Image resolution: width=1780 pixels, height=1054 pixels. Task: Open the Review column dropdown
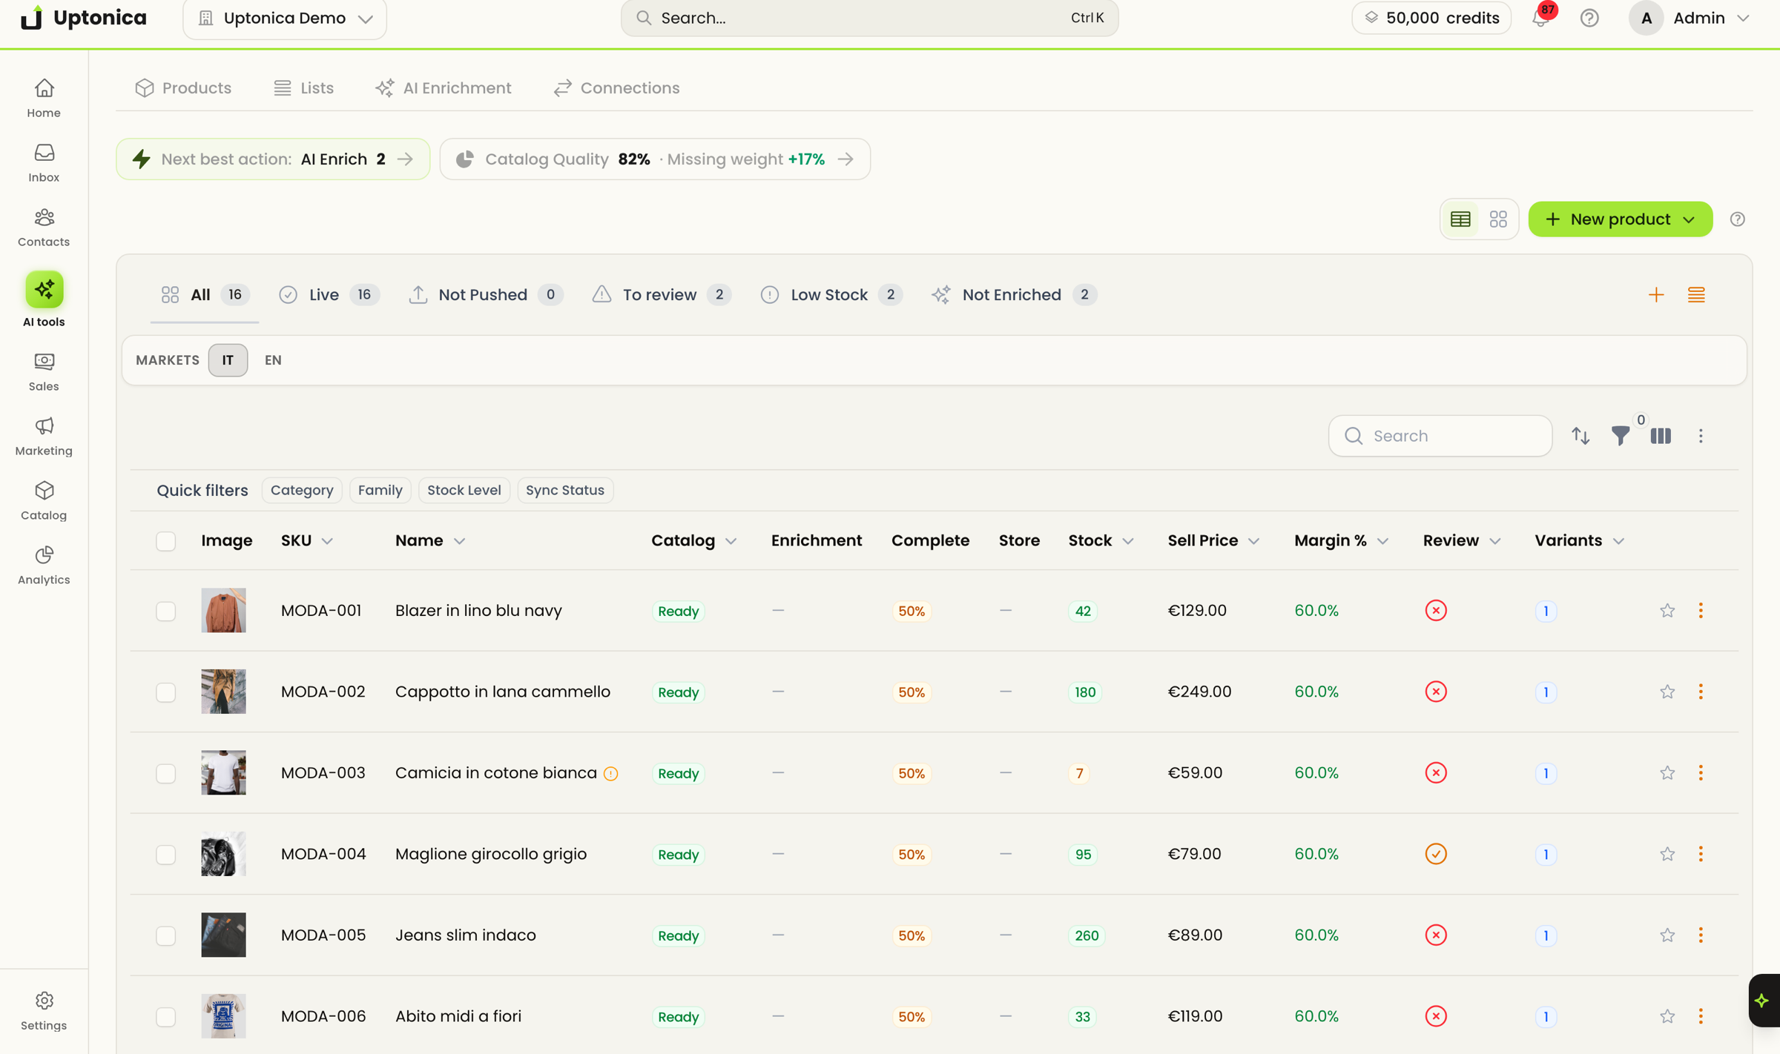1494,541
